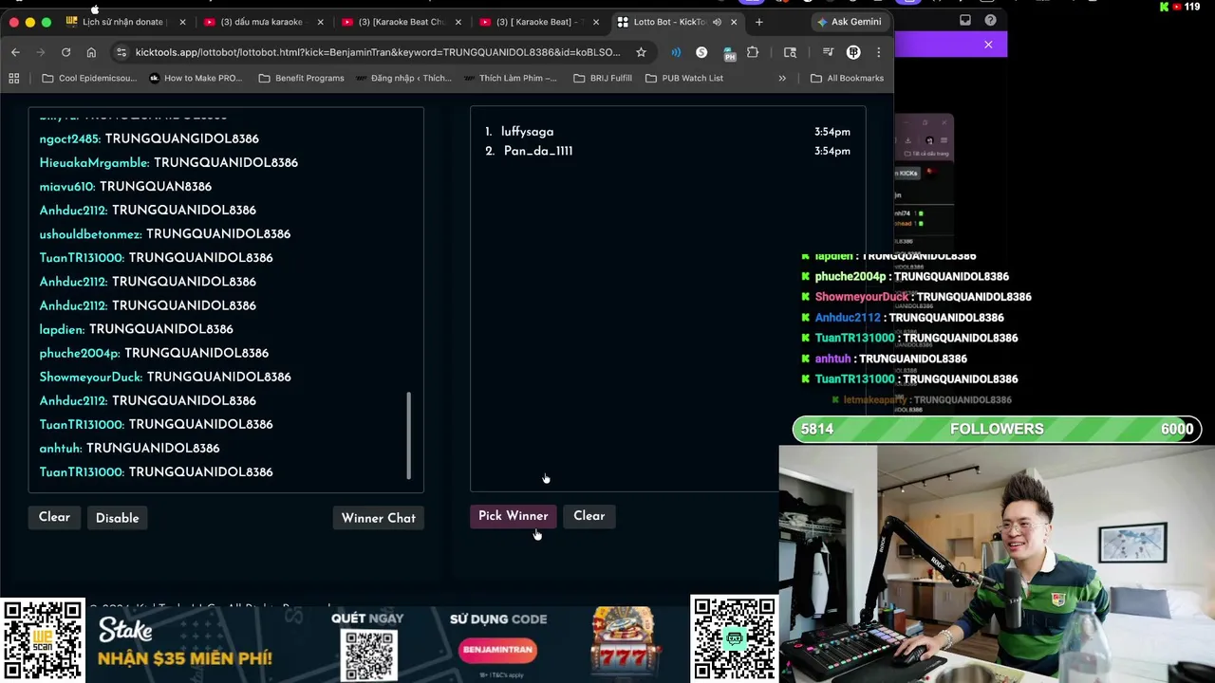Open the All Bookmarks folder
This screenshot has height=683, width=1215.
(847, 78)
